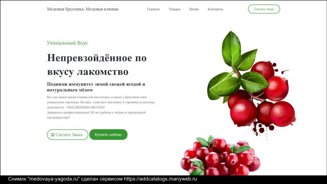
Task: Open the Контакты navigation link
Action: tap(215, 9)
